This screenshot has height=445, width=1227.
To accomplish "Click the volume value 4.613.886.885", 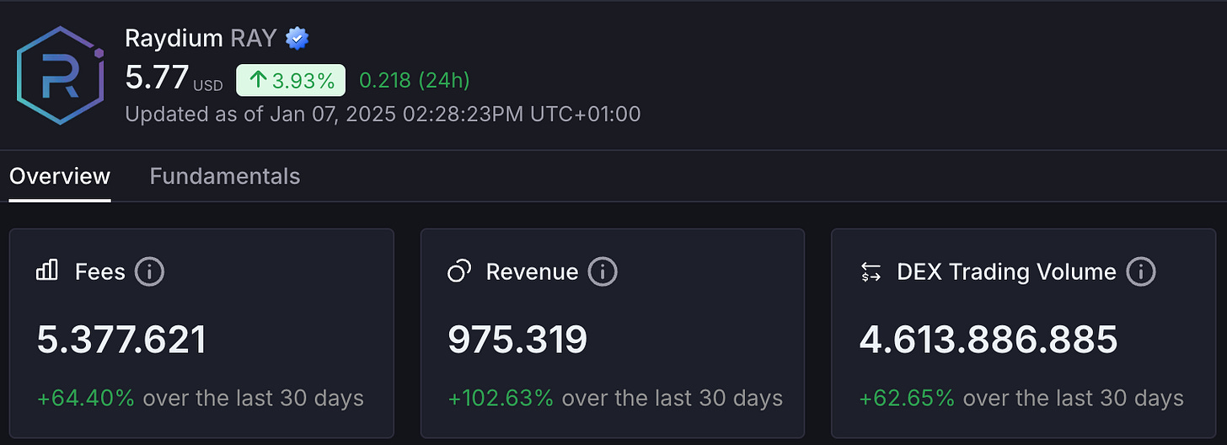I will click(989, 340).
